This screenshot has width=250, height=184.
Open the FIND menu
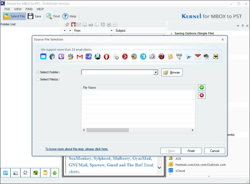(29, 9)
